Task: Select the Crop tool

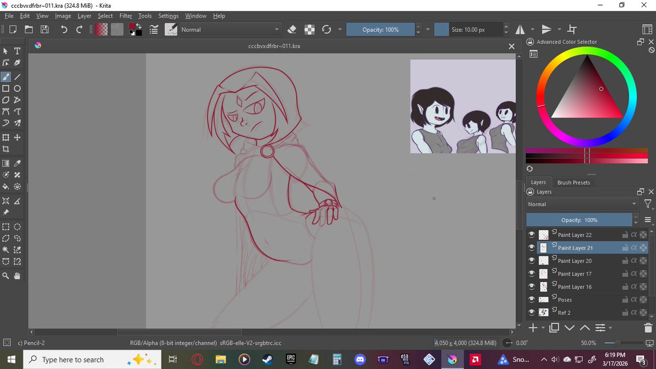Action: tap(6, 148)
